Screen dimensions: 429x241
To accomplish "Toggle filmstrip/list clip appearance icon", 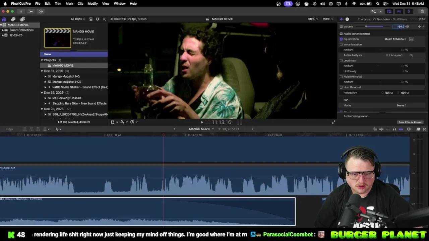I will [91, 19].
